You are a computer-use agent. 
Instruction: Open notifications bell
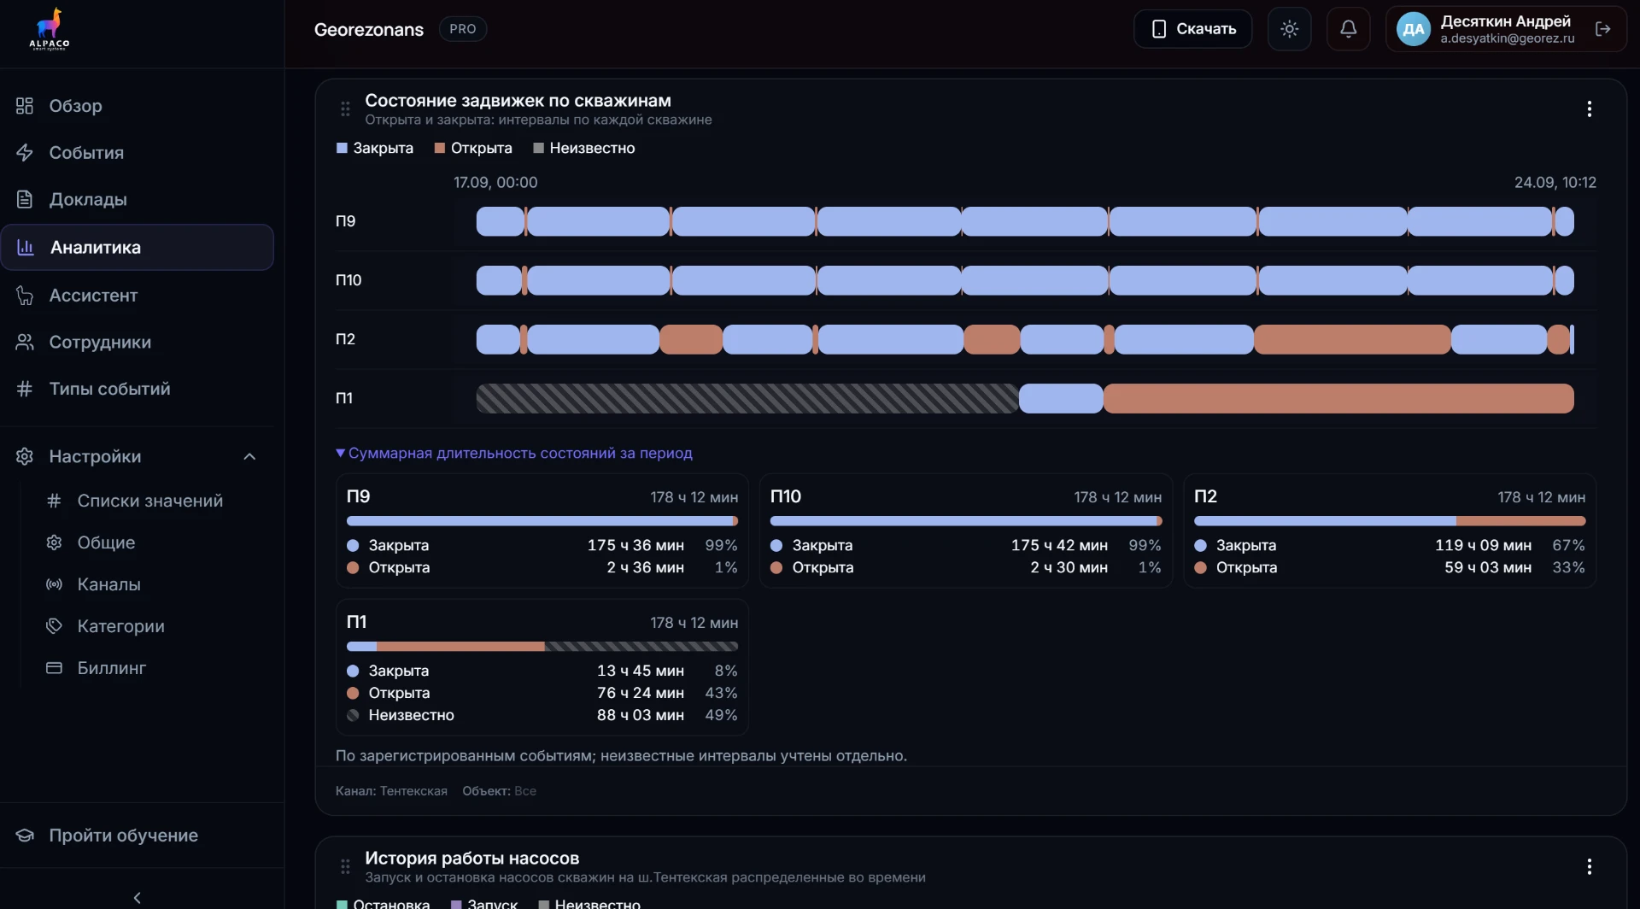(1348, 29)
